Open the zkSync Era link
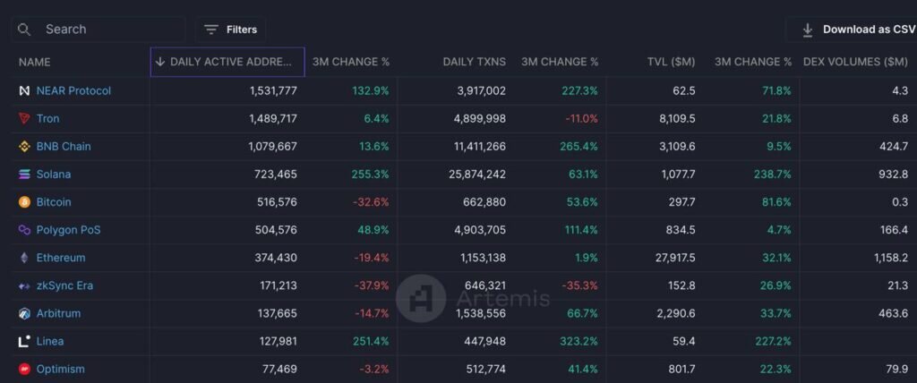Viewport: 917px width, 383px height. point(64,286)
